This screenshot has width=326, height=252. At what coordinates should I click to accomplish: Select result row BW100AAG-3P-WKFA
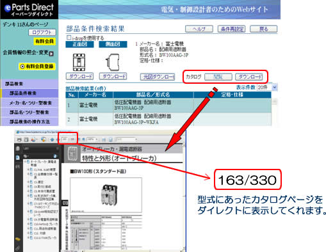(x=168, y=119)
